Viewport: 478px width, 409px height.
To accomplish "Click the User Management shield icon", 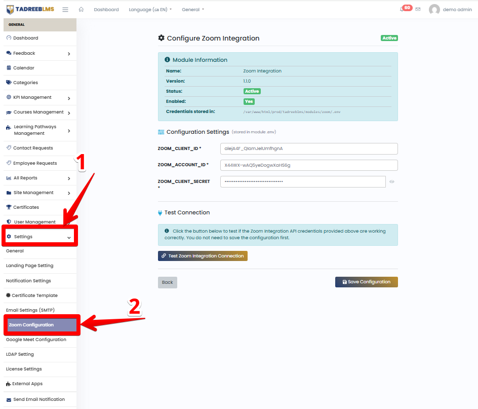I will pyautogui.click(x=9, y=221).
